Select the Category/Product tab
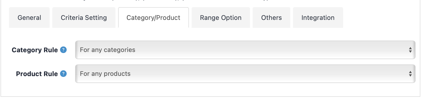 (153, 18)
